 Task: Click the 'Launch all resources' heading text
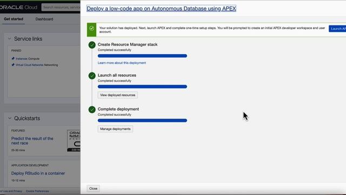(x=117, y=75)
